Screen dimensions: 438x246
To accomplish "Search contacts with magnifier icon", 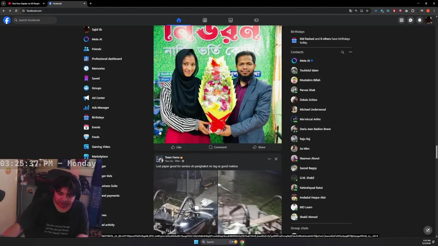I will pyautogui.click(x=343, y=52).
